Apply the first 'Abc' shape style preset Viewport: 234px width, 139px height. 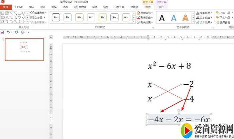(x=56, y=17)
